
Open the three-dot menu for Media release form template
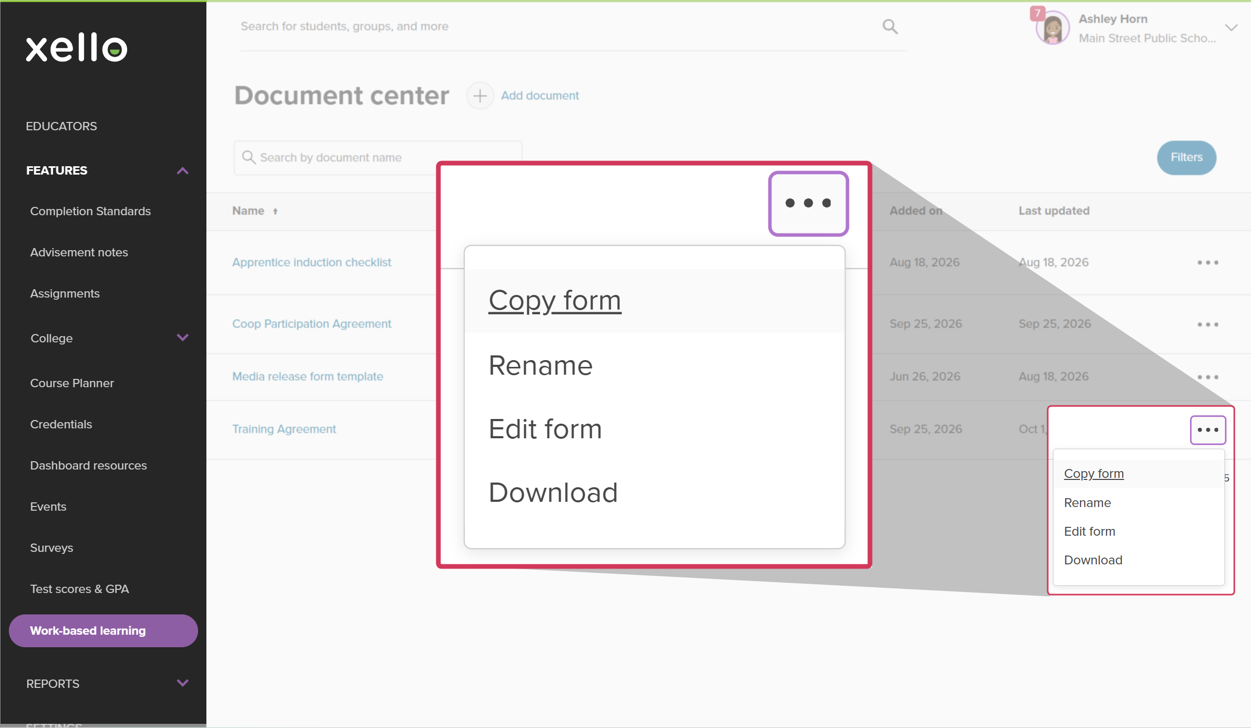[x=1207, y=377]
